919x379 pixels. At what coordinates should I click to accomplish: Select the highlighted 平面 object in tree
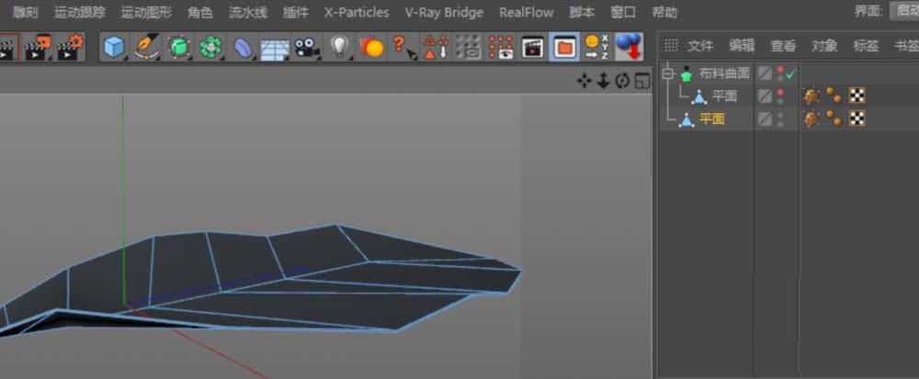(712, 119)
